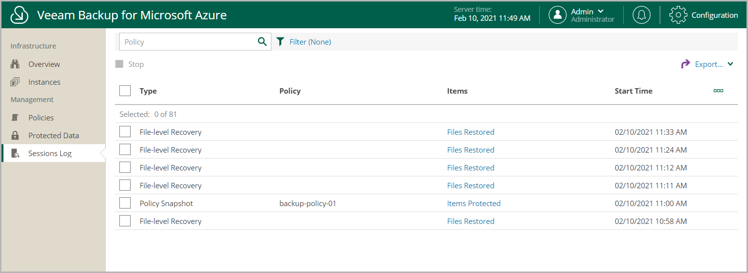Click the Filter funnel icon

point(280,42)
